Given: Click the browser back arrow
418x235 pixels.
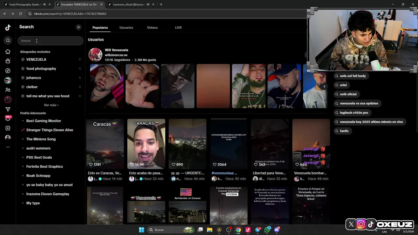Looking at the screenshot, I should [5, 14].
